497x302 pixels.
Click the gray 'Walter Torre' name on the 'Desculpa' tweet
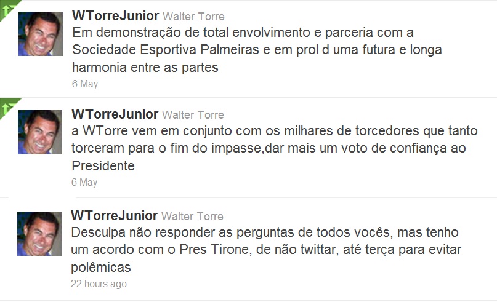coord(193,217)
